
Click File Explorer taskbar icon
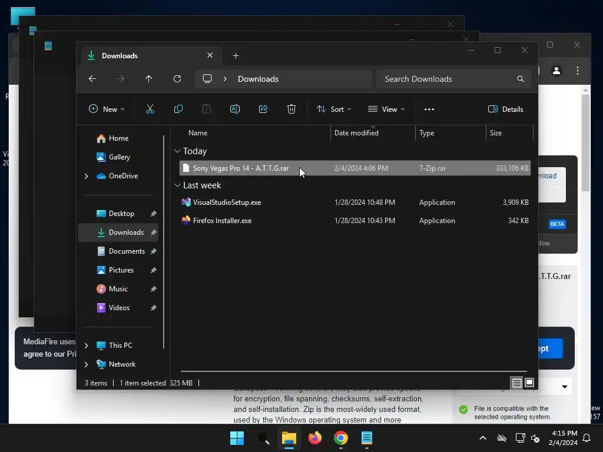tap(289, 438)
